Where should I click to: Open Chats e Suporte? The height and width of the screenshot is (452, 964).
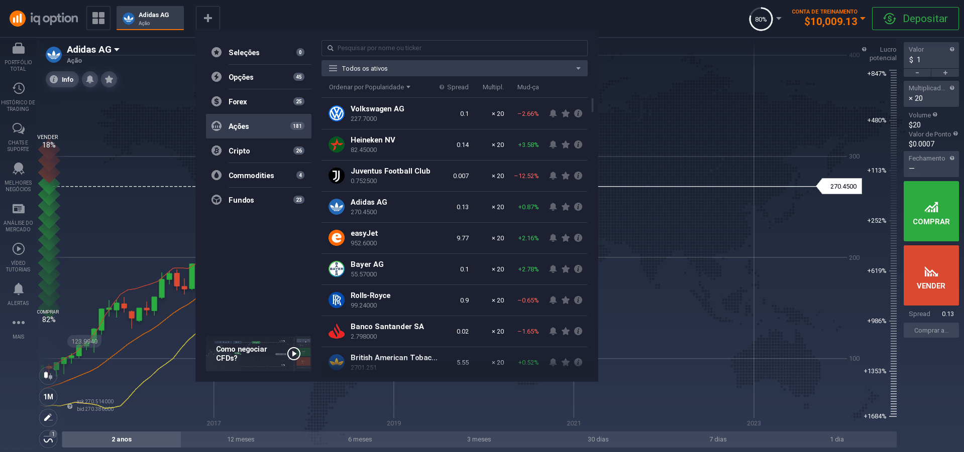point(18,137)
